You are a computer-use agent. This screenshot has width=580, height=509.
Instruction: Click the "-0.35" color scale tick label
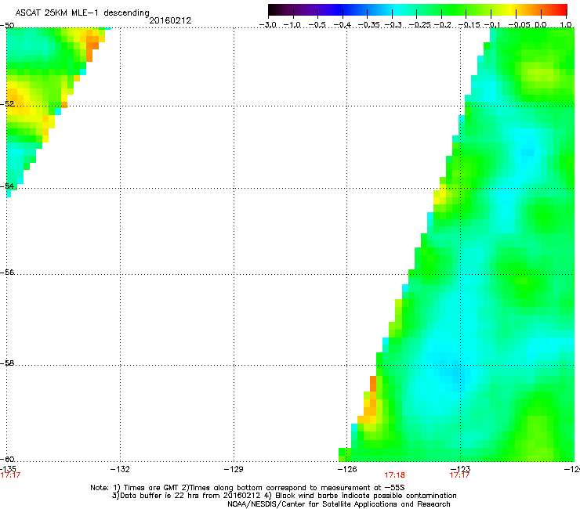368,25
